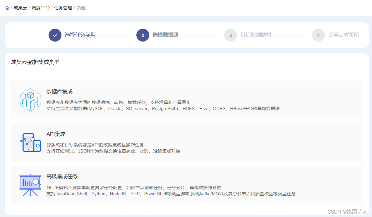Viewport: 372px width, 217px height.
Task: Click the 成集云-数据集成类型 heading
Action: coord(35,62)
